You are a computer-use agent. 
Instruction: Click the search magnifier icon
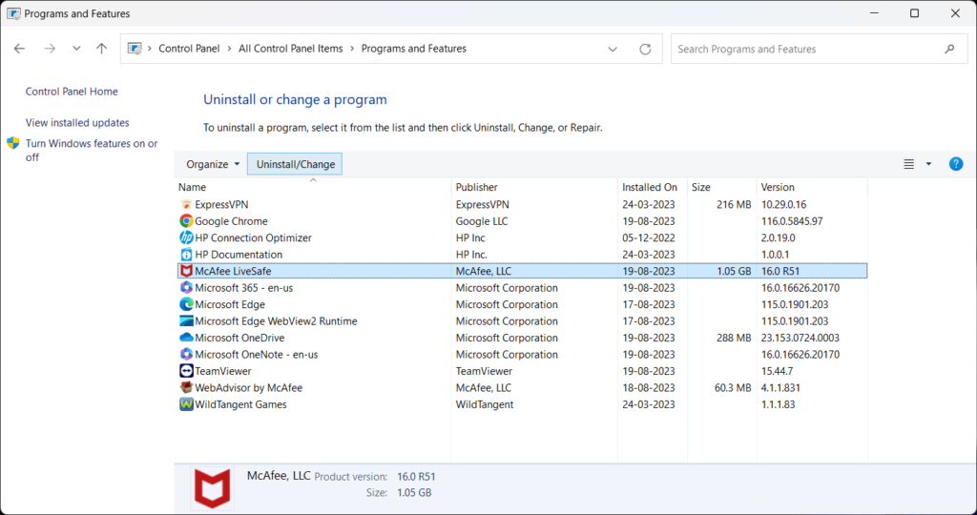pos(949,49)
